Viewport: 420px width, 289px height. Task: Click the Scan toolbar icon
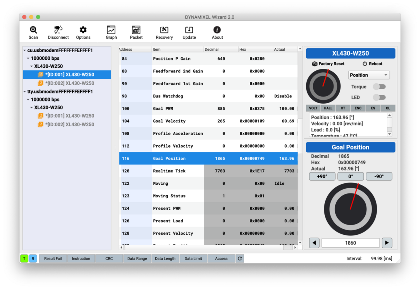[33, 30]
